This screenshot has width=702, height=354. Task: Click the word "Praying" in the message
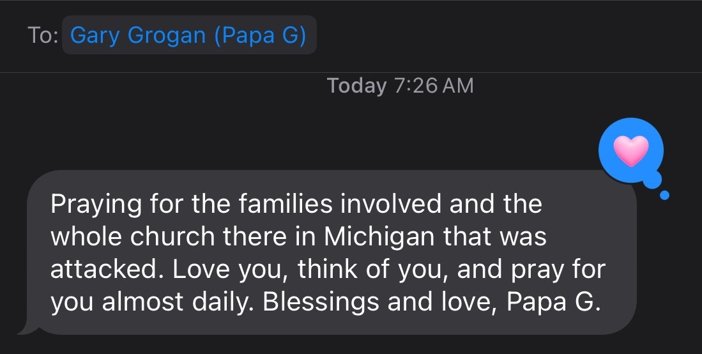(92, 204)
